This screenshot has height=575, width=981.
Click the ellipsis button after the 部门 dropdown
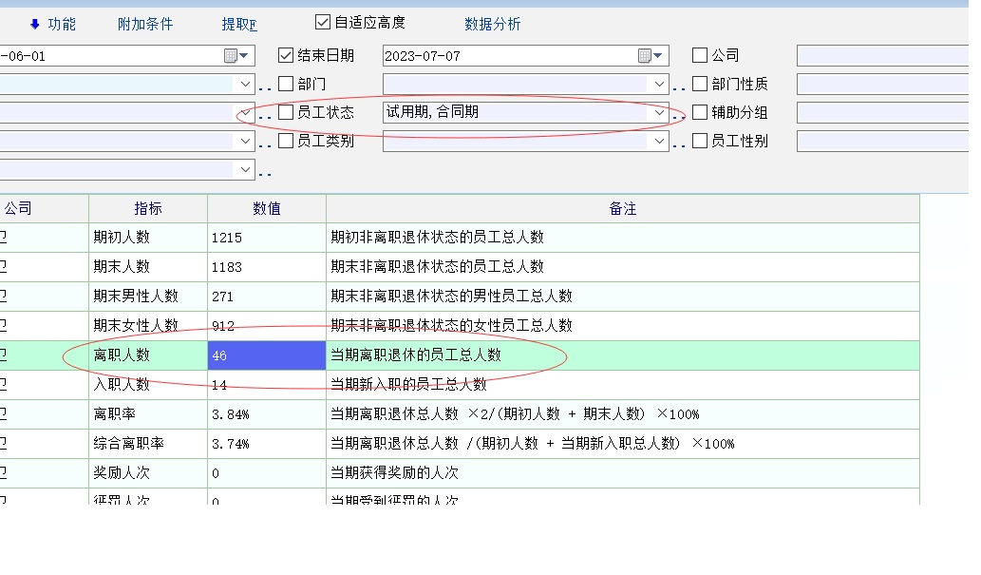679,86
